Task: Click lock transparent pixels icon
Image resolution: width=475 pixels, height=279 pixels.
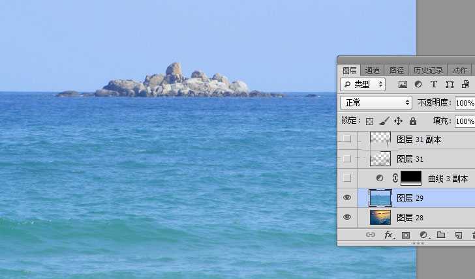Action: point(369,121)
